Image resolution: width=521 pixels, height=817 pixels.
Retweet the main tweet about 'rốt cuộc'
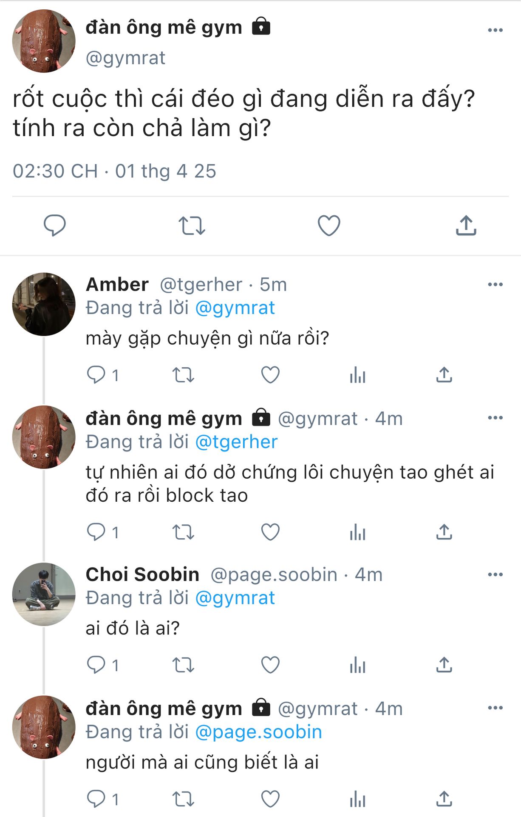(192, 226)
